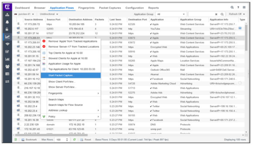Open the Unidirectional flow dropdown
This screenshot has width=253, height=146.
pos(49,14)
